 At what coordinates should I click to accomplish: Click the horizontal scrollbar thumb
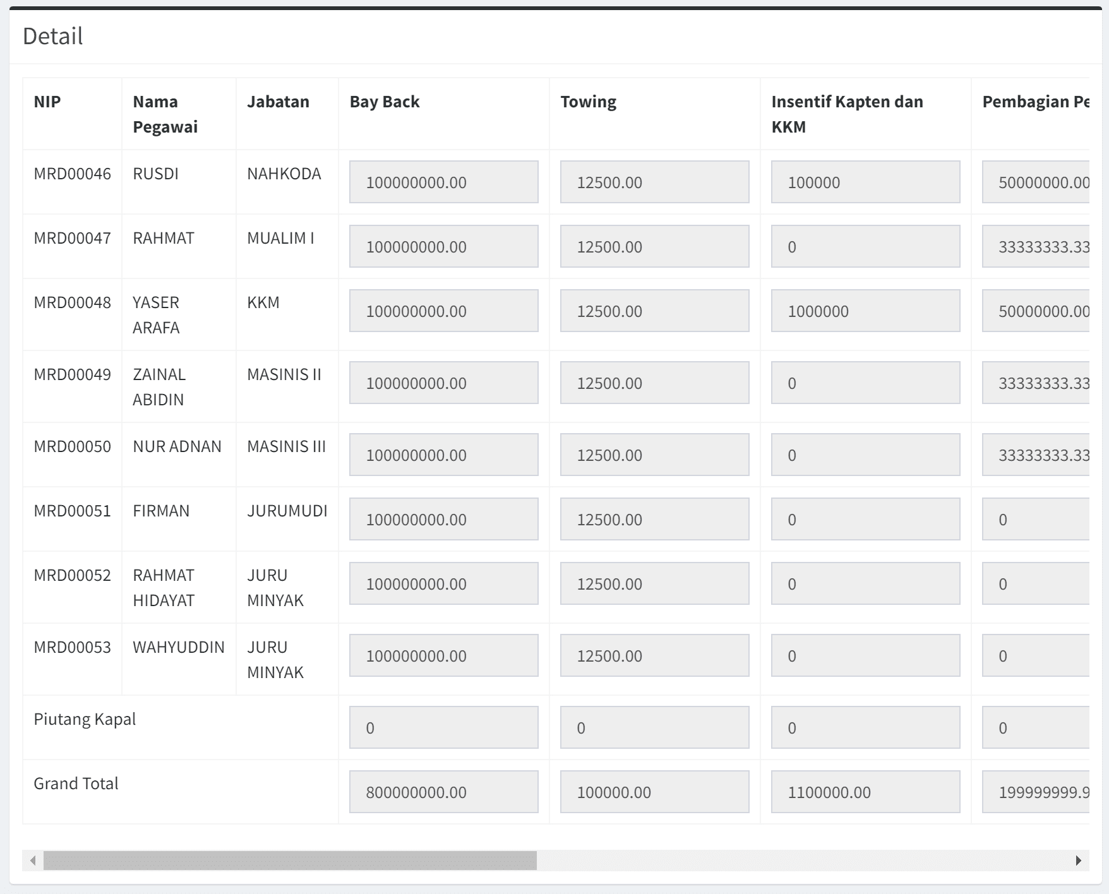pyautogui.click(x=289, y=861)
